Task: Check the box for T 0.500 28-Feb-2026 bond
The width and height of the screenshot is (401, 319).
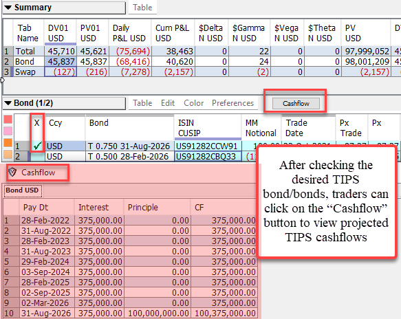Action: click(x=37, y=157)
